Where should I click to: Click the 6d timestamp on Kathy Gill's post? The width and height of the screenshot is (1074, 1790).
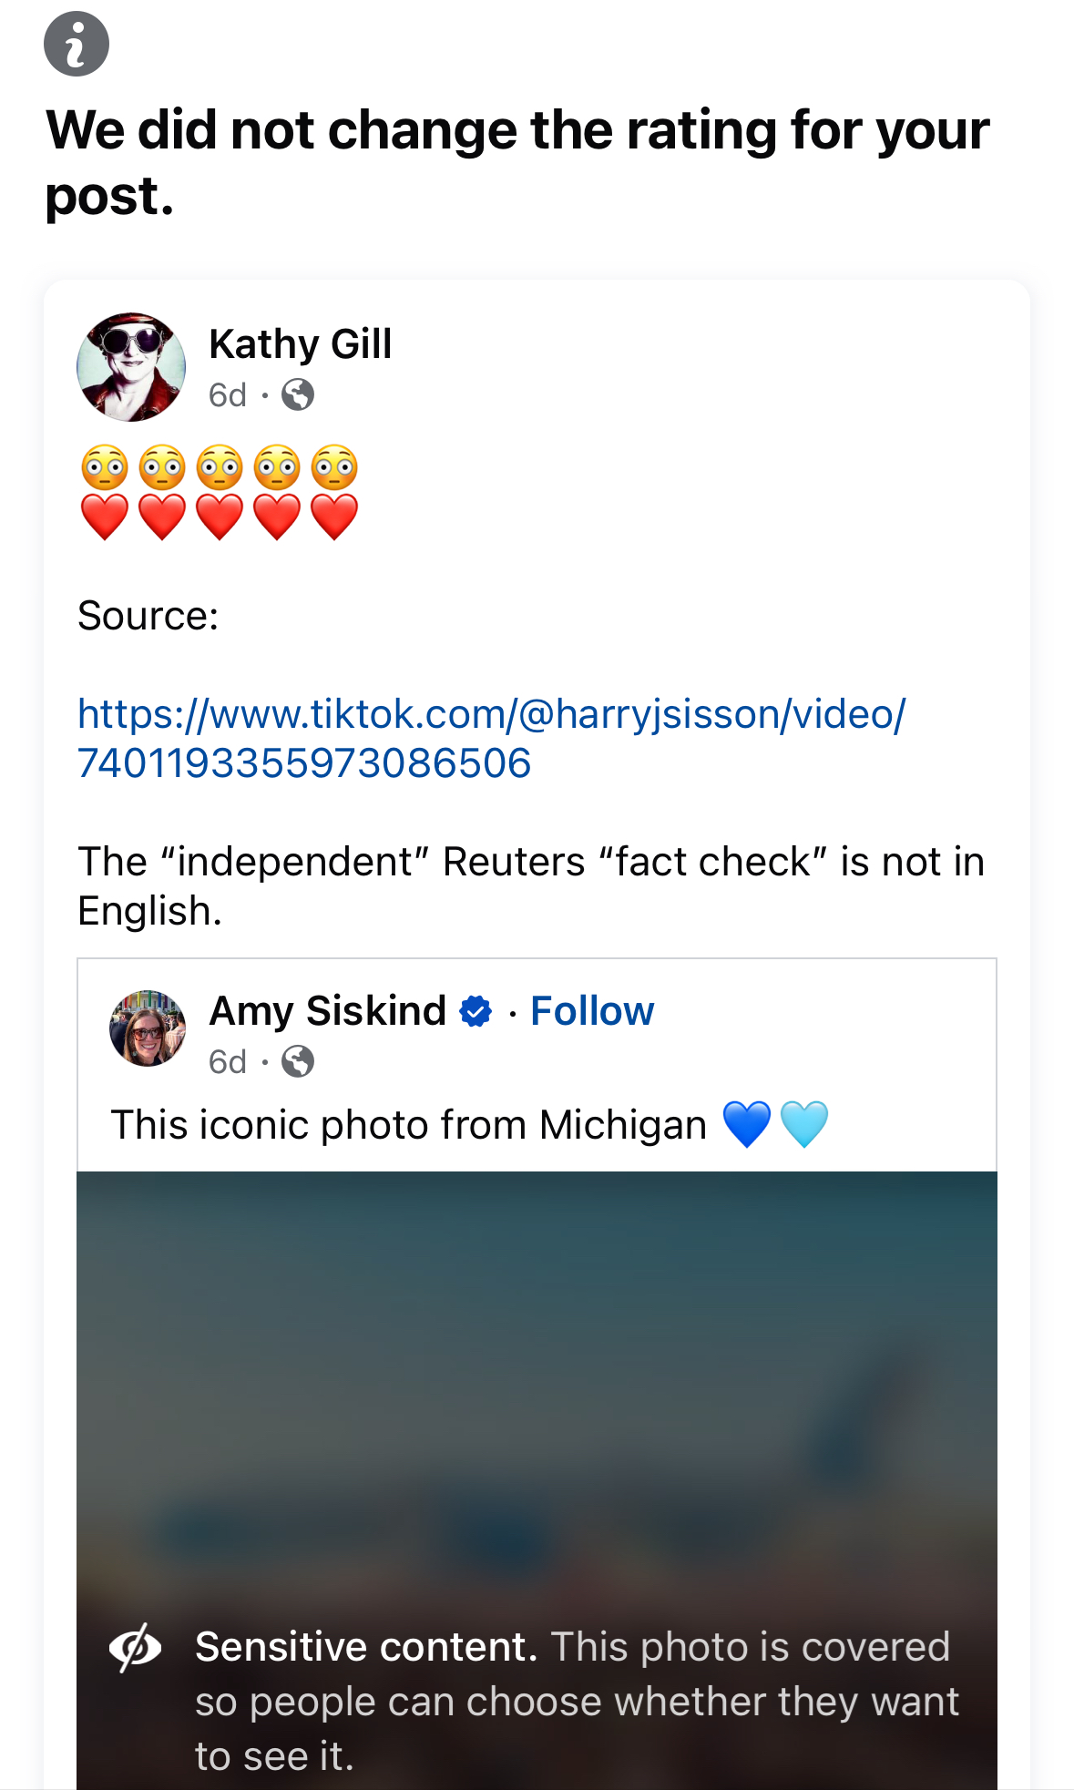point(228,395)
